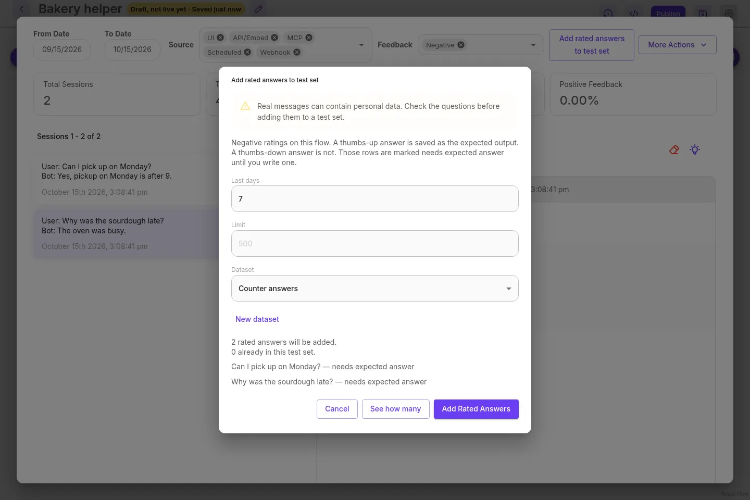Image resolution: width=750 pixels, height=500 pixels.
Task: Click the Total Sessions card
Action: tap(117, 94)
